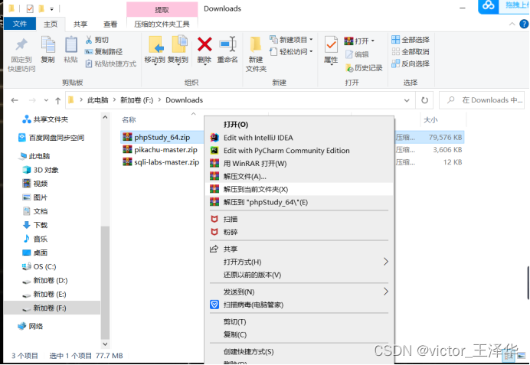Open the Compressed Folder Tools (压缩的文件夹工具) tab
This screenshot has width=530, height=365.
[x=162, y=24]
